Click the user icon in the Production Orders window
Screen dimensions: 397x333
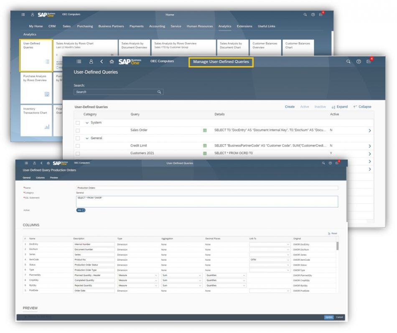click(34, 163)
